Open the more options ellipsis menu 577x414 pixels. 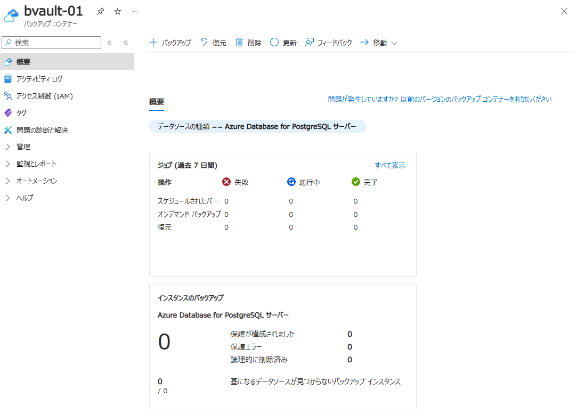click(x=135, y=11)
